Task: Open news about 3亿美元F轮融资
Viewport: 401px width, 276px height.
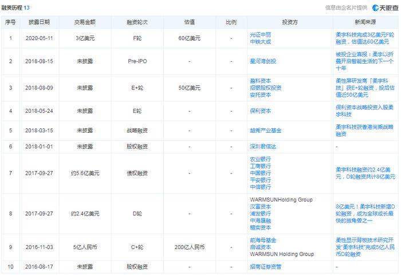Action: coord(365,38)
